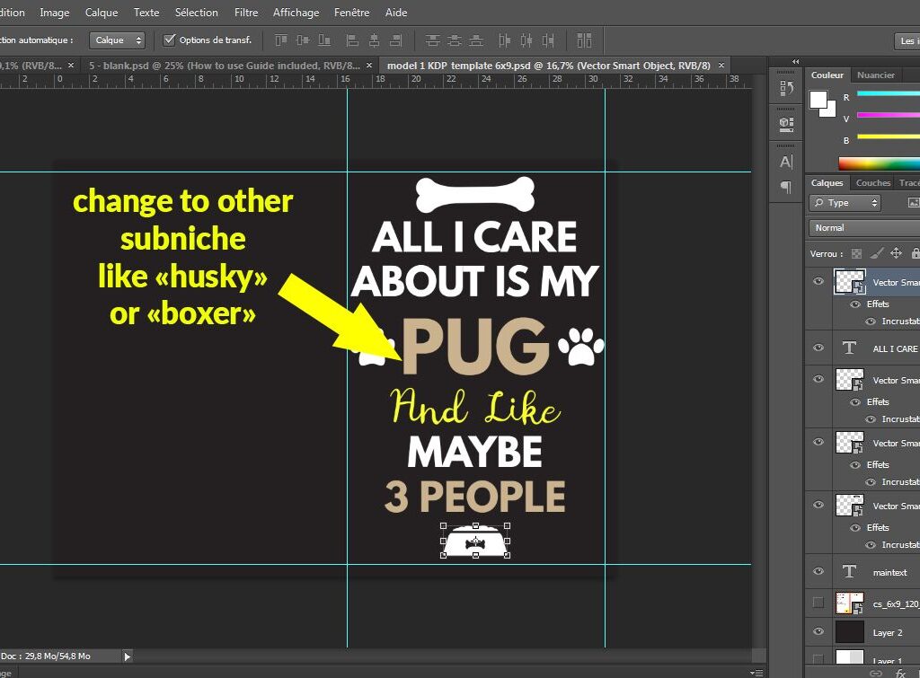The height and width of the screenshot is (678, 920).
Task: Open the Calque auto-select dropdown
Action: coord(117,40)
